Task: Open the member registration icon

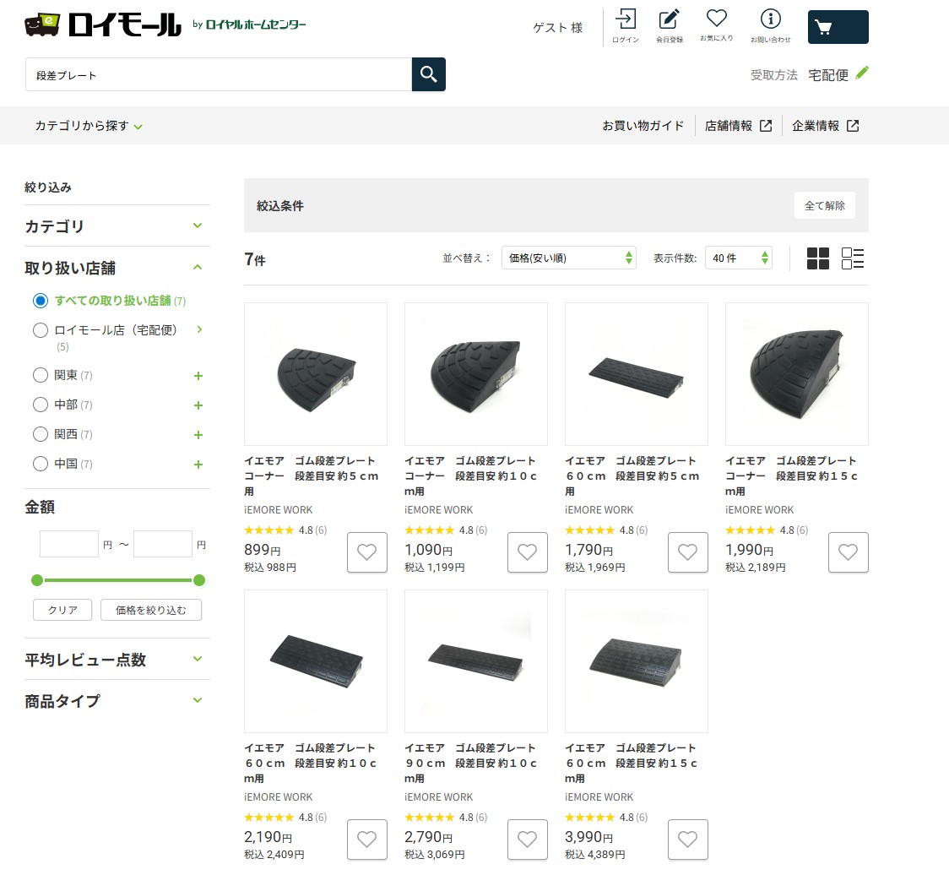Action: 669,25
